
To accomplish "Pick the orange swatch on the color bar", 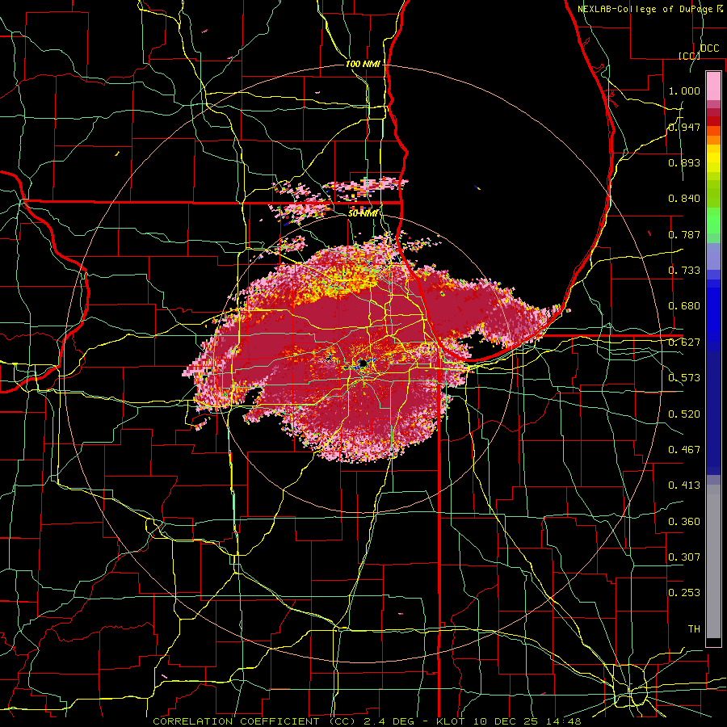I will [x=713, y=140].
